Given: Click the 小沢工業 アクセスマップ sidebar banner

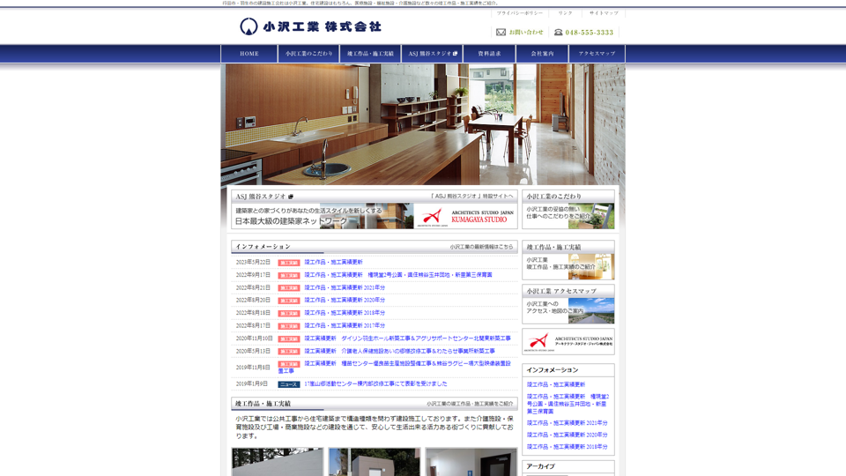Looking at the screenshot, I should tap(568, 305).
